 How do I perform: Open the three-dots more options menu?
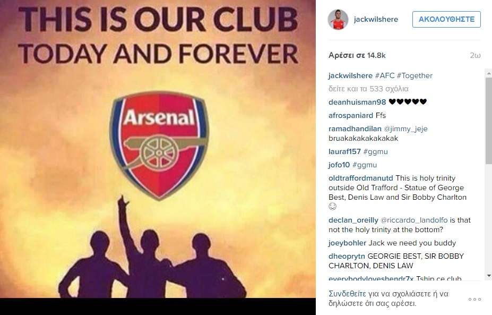click(x=474, y=299)
